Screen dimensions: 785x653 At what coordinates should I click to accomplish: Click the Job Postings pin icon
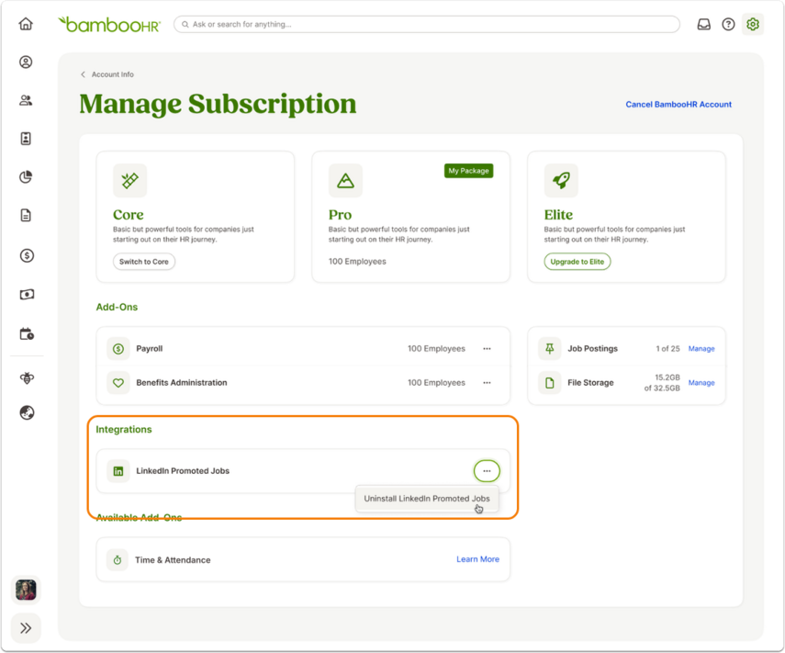tap(549, 348)
